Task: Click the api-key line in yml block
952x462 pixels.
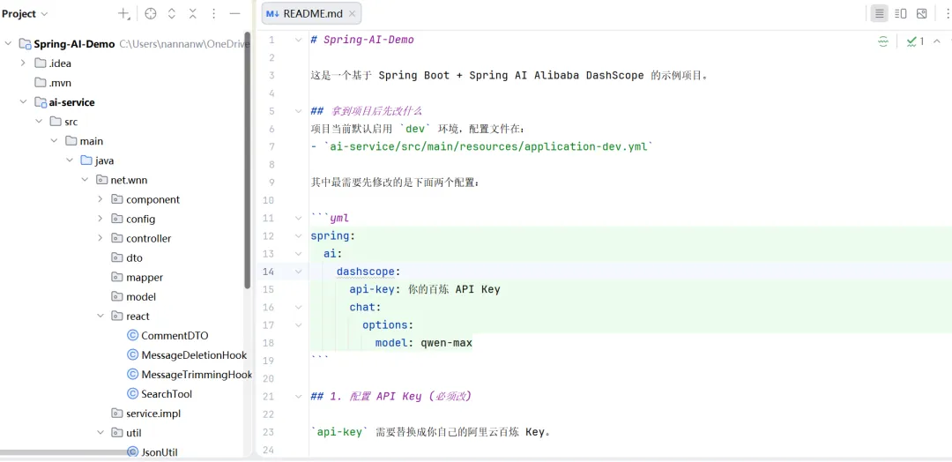Action: 424,289
